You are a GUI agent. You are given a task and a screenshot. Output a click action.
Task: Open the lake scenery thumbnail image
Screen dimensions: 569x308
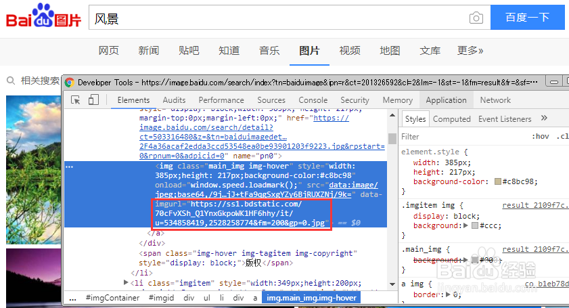[33, 170]
